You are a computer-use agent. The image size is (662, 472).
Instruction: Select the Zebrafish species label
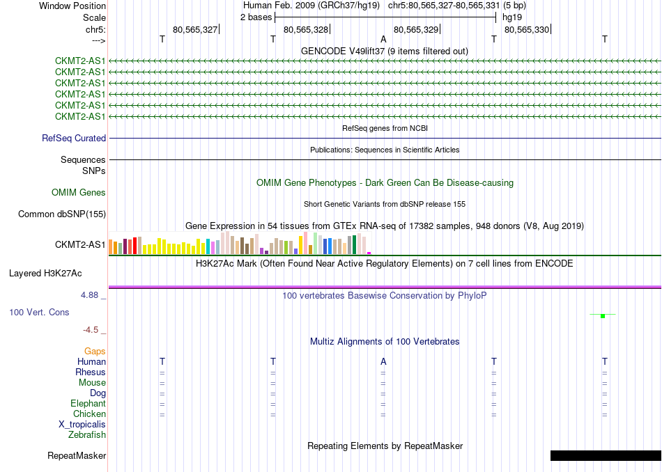click(x=87, y=434)
